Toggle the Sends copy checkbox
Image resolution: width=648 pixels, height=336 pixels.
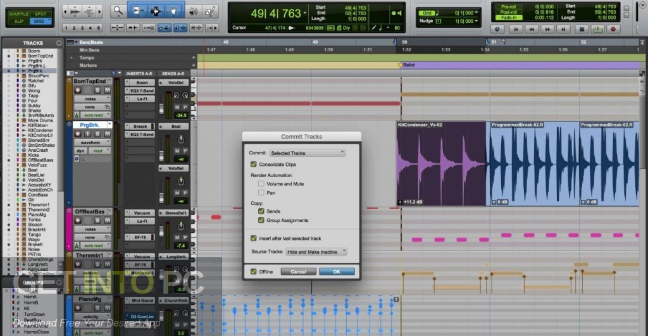(261, 211)
